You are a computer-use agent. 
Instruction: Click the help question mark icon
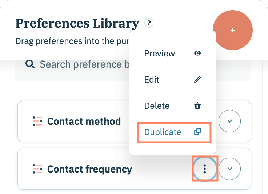click(149, 23)
